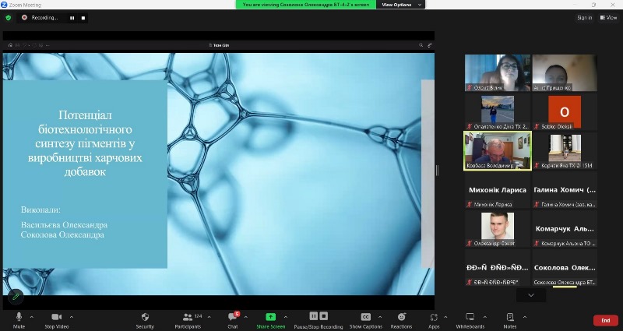Pause recording from the top-left recording indicator
Screen dimensions: 623x331
tap(72, 18)
